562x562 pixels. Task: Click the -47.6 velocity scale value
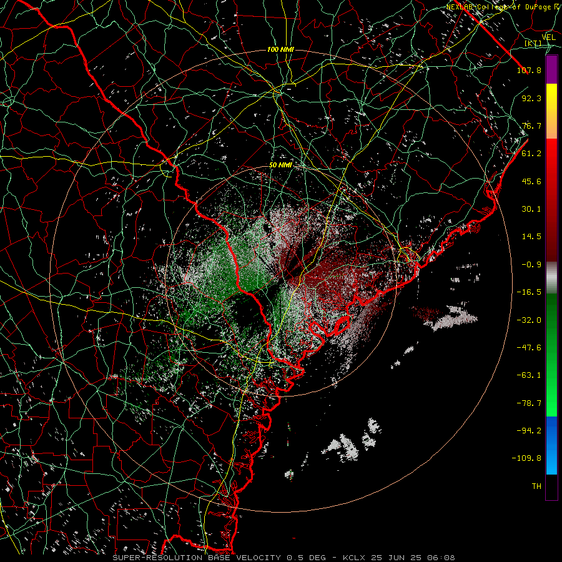(529, 348)
